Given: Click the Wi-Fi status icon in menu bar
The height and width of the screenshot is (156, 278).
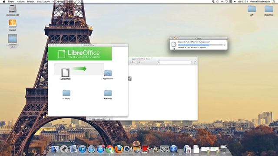Looking at the screenshot, I should (x=226, y=1).
